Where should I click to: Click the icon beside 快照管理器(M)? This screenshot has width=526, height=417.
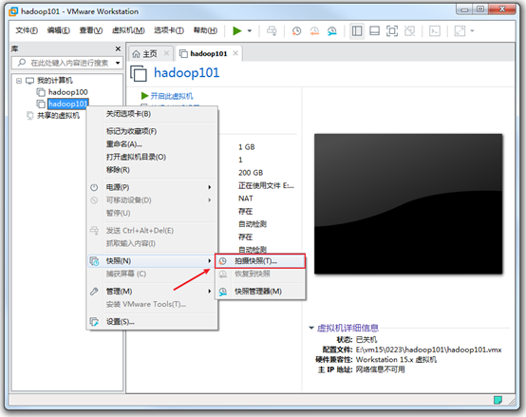tap(223, 292)
